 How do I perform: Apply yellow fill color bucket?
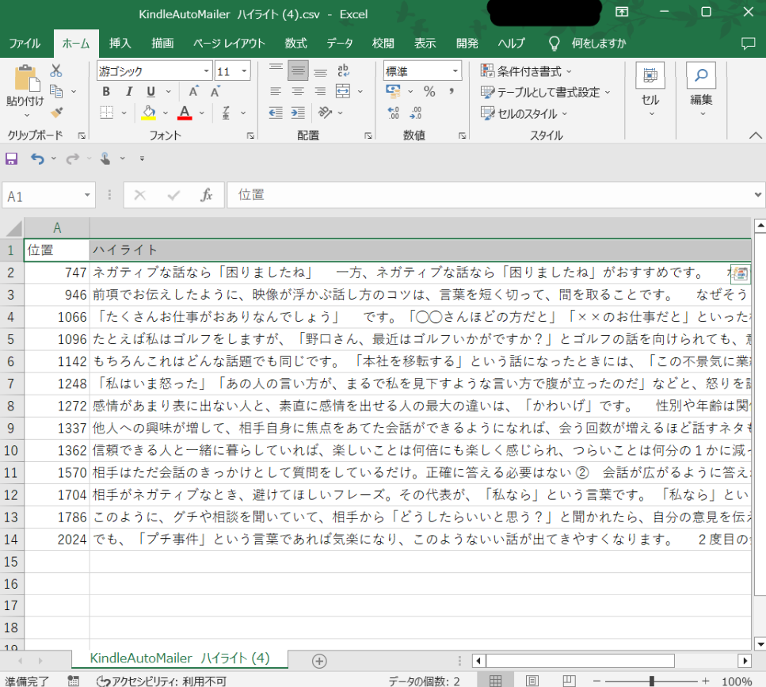148,113
